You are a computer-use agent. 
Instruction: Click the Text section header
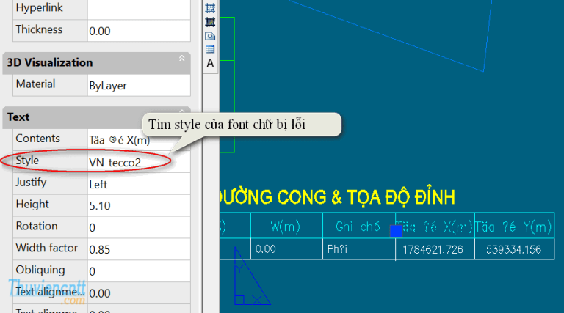tap(96, 117)
